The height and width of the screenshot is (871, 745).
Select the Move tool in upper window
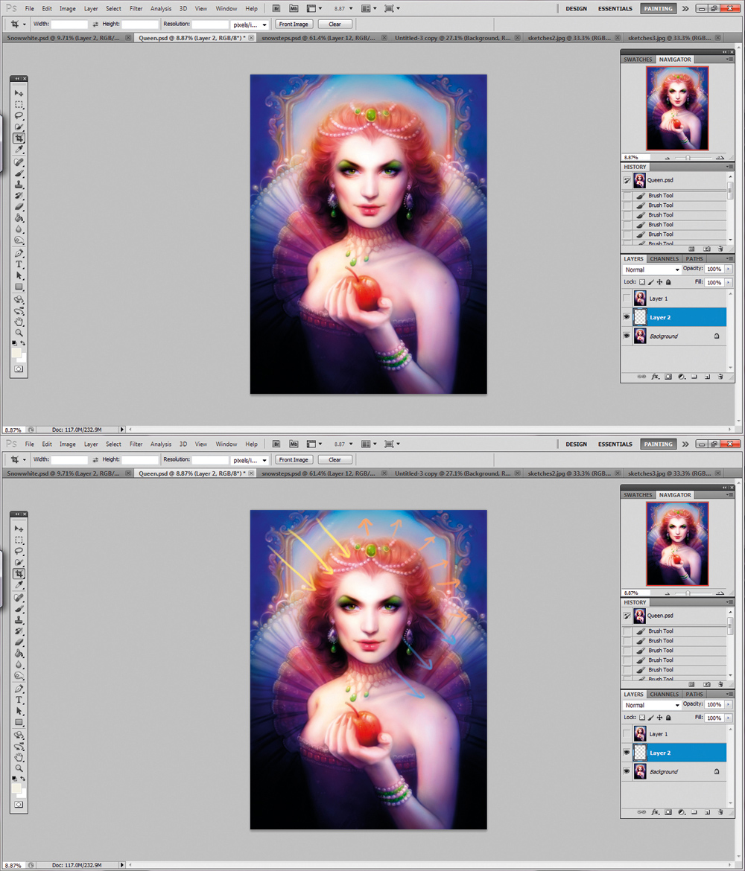(x=19, y=93)
